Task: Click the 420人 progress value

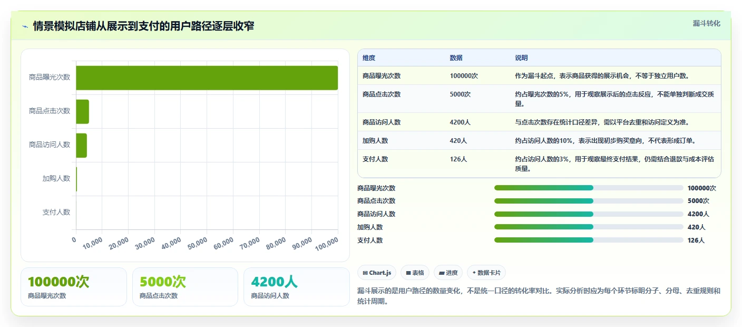Action: click(x=696, y=227)
